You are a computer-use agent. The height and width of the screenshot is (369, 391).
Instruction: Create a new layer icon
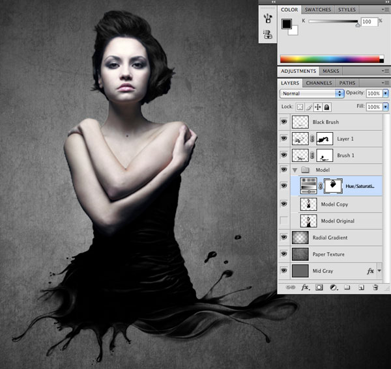click(361, 288)
